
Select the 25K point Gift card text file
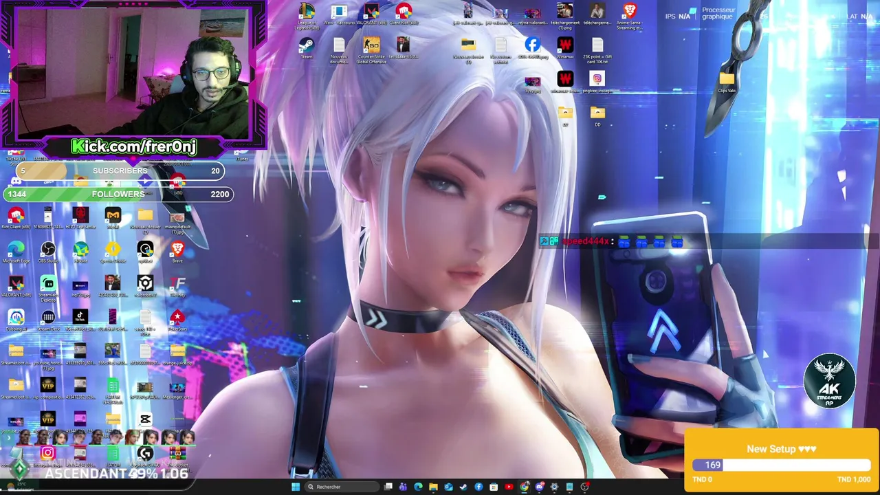click(x=597, y=51)
